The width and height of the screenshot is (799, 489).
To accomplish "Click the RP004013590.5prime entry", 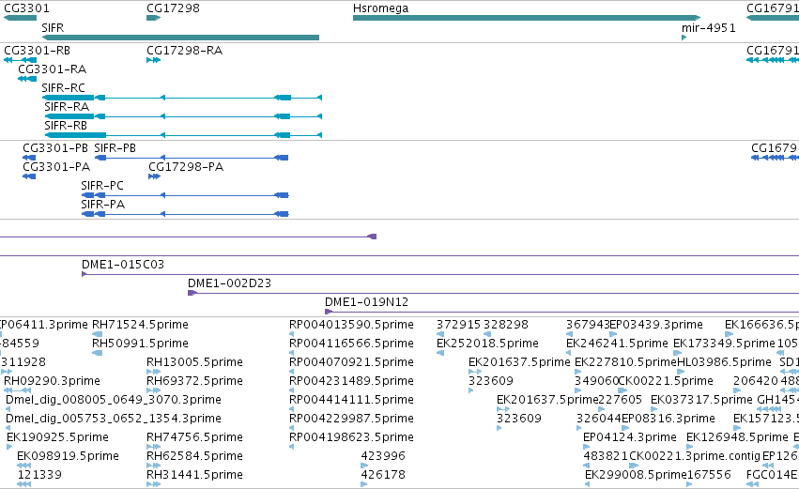I will (x=351, y=325).
